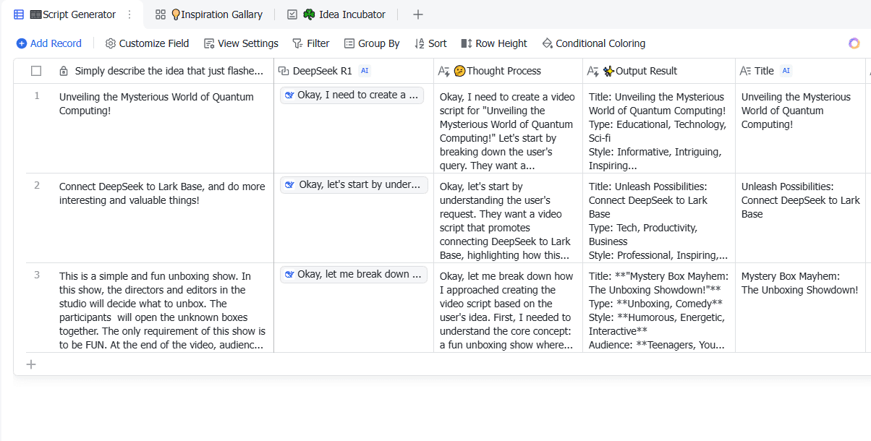The image size is (871, 441).
Task: Select row number 2
Action: tap(37, 185)
